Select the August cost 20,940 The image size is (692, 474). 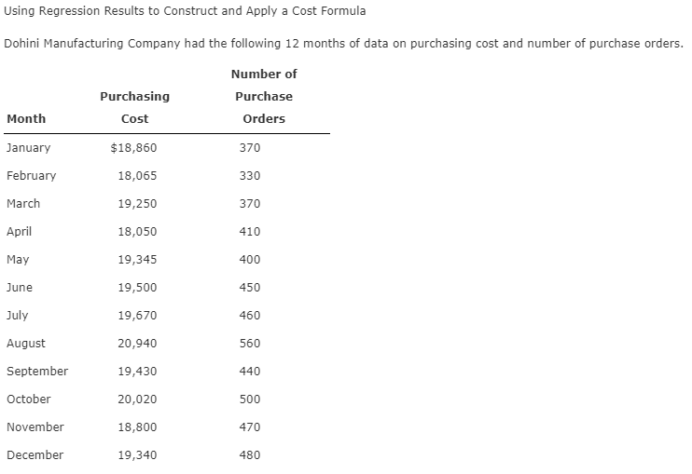tap(137, 344)
